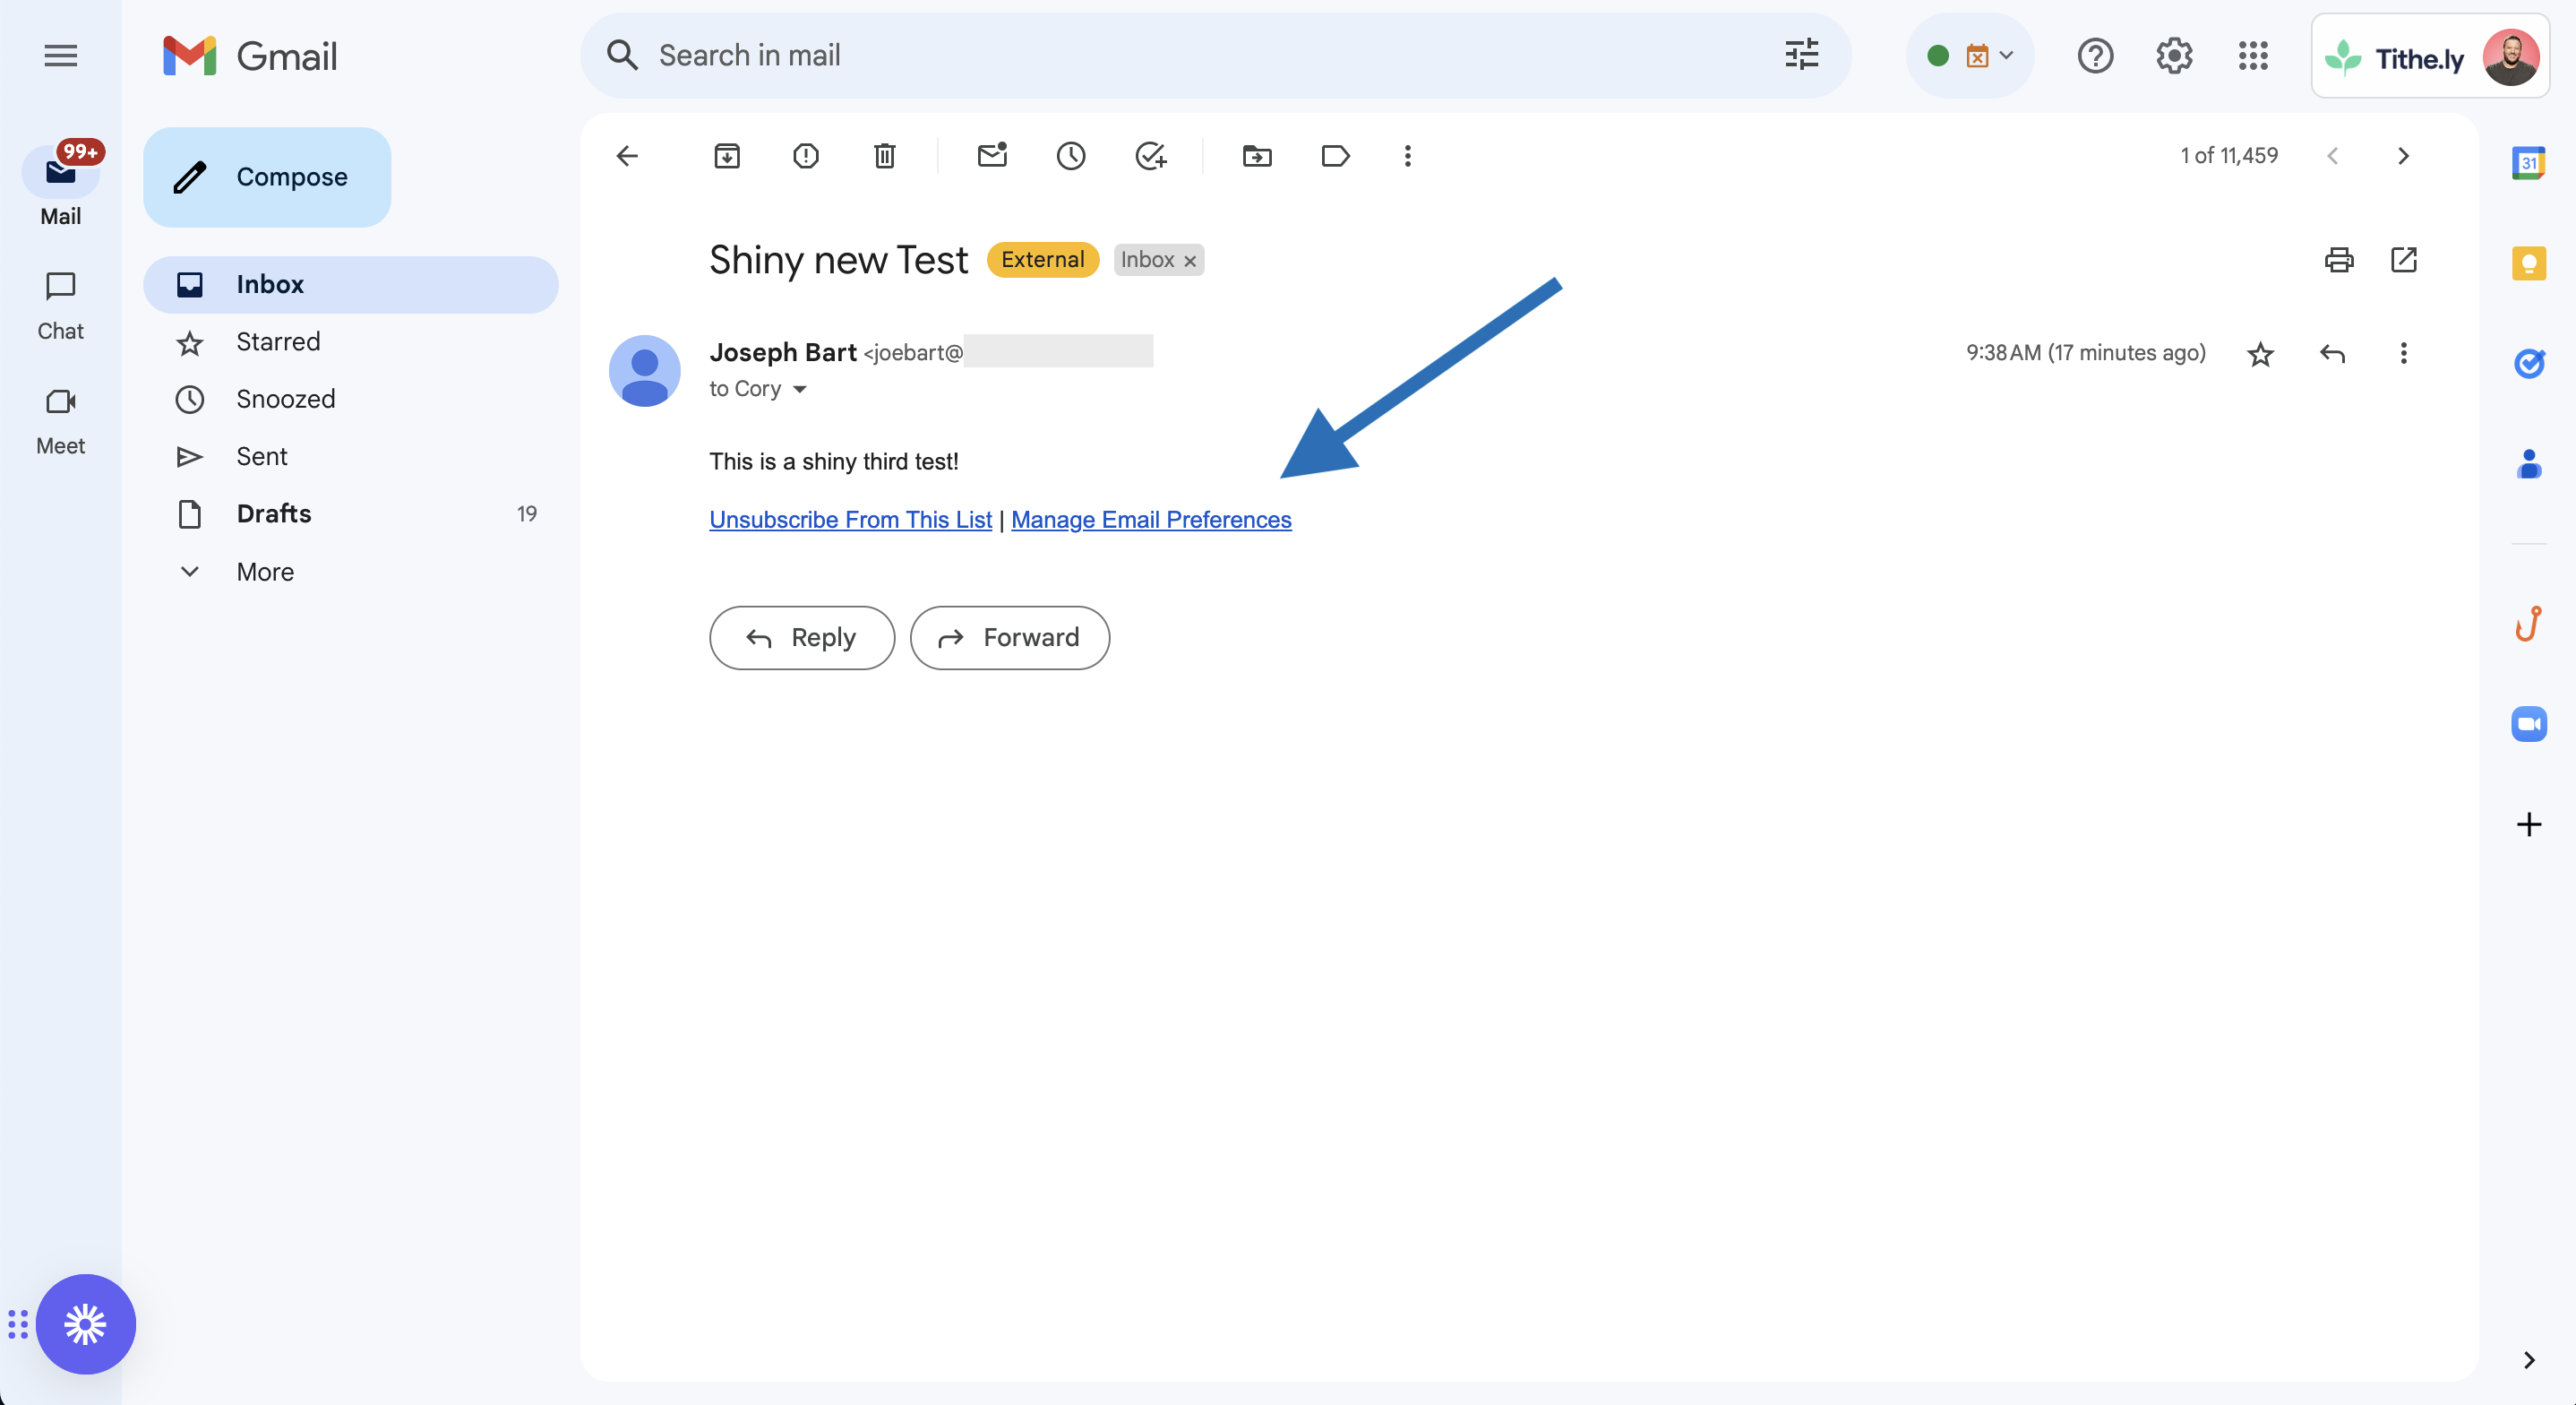The height and width of the screenshot is (1405, 2576).
Task: Click the Reply button
Action: pyautogui.click(x=802, y=637)
